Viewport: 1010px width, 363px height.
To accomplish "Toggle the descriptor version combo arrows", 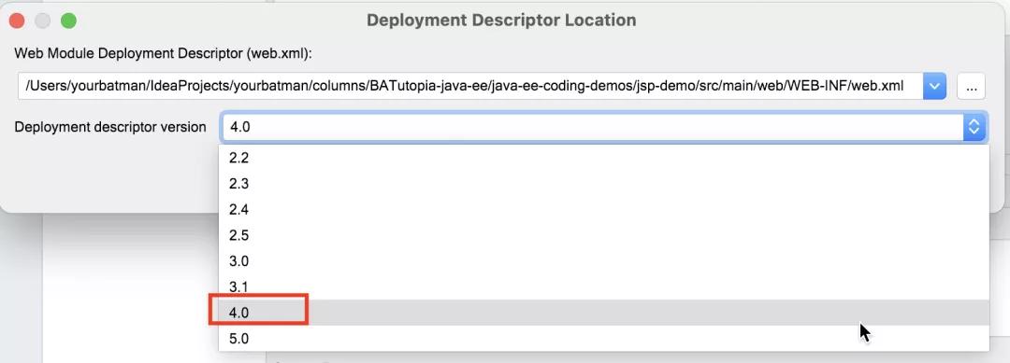I will [974, 127].
